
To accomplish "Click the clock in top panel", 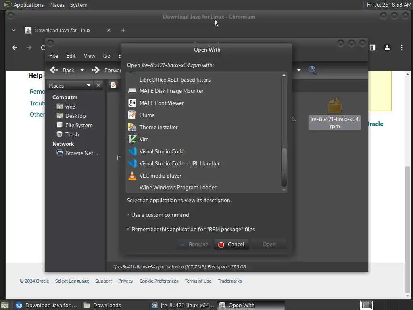I will (389, 5).
